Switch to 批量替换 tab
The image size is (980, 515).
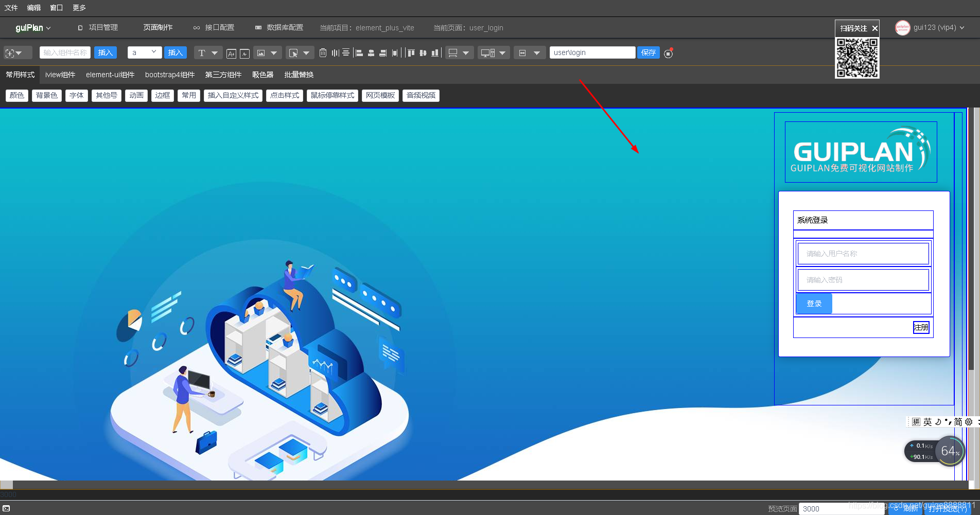299,75
